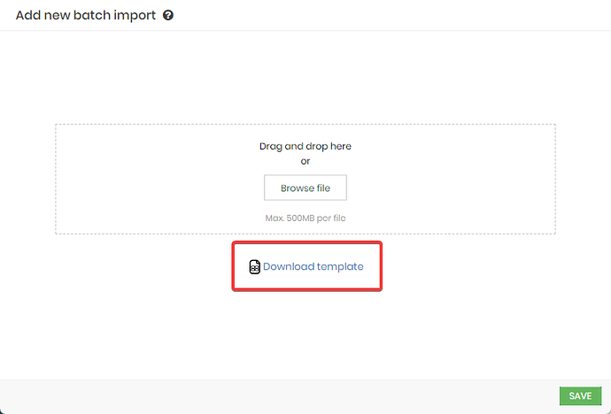This screenshot has width=611, height=414.
Task: Click the Browse file button
Action: coord(305,188)
